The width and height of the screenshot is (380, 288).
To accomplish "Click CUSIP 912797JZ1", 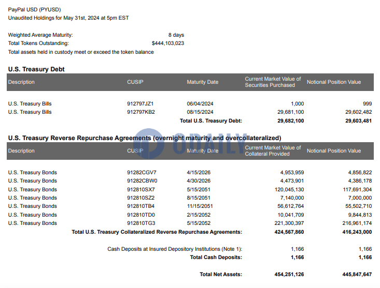I will pyautogui.click(x=140, y=103).
